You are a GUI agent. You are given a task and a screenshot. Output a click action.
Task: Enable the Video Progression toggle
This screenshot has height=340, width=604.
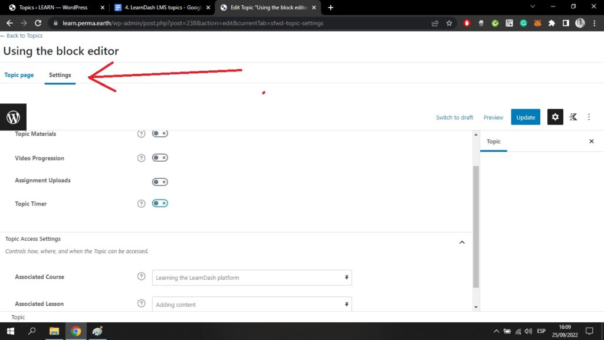point(160,158)
